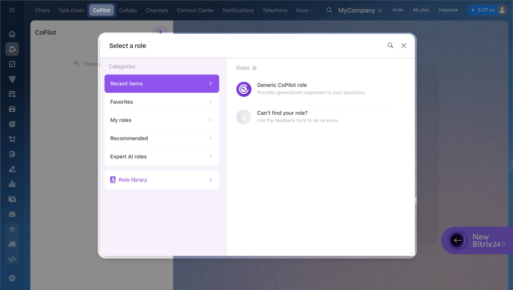Click the Generic CoPilot role icon
Image resolution: width=513 pixels, height=290 pixels.
(244, 89)
